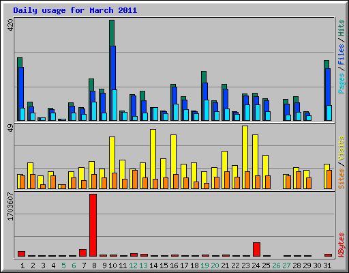The height and width of the screenshot is (273, 349).
Task: Click the red KBytes bar for day 24
Action: pyautogui.click(x=256, y=250)
